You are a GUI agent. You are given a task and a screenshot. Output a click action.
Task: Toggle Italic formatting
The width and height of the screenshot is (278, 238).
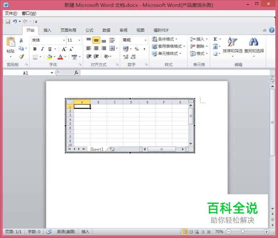[x=42, y=49]
